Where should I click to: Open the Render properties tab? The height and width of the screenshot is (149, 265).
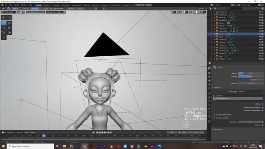(210, 73)
